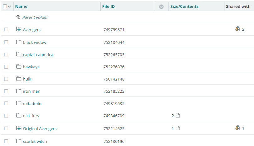
Task: Toggle the select-all checkbox in header
Action: [5, 6]
